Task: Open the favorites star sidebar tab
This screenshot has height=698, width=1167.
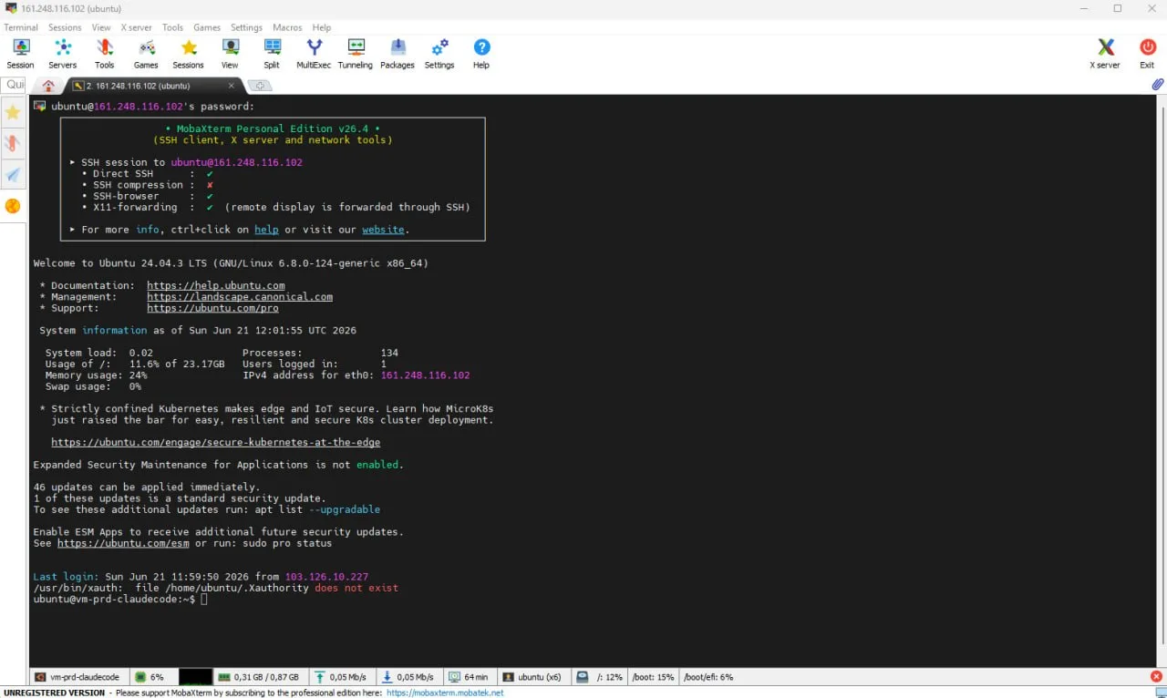Action: coord(13,113)
